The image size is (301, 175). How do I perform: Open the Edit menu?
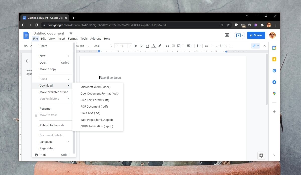point(43,39)
